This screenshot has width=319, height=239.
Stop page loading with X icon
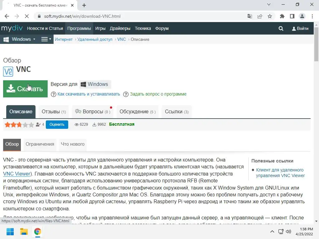coord(27,16)
